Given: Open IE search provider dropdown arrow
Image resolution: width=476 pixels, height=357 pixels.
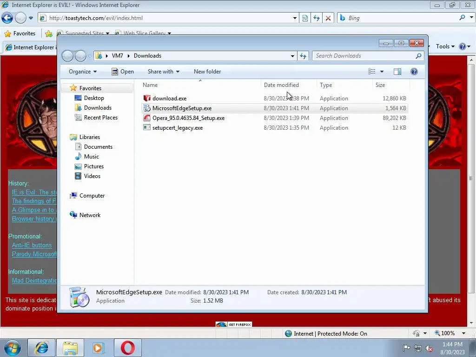Looking at the screenshot, I should click(471, 18).
